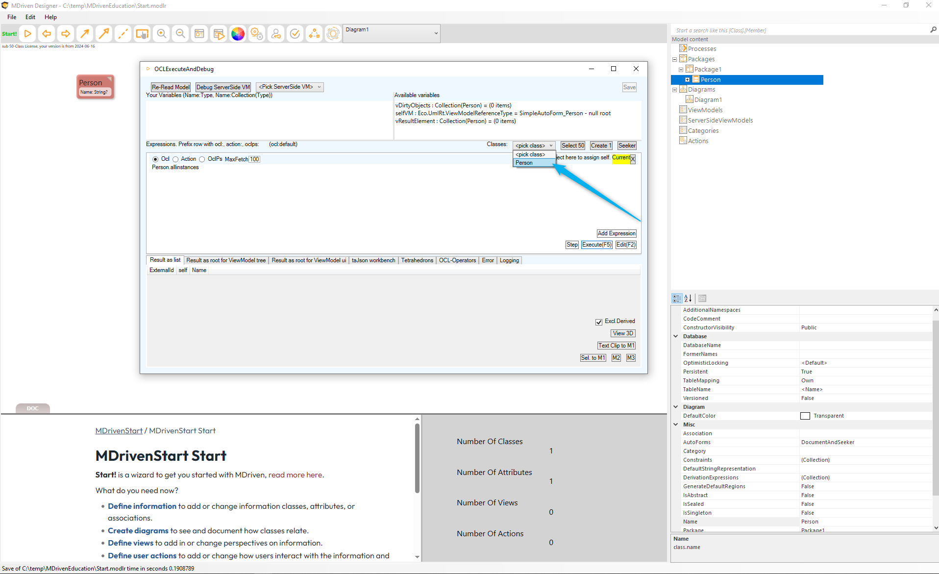This screenshot has height=574, width=939.
Task: Switch to the OCL-Operators tab
Action: coord(457,260)
